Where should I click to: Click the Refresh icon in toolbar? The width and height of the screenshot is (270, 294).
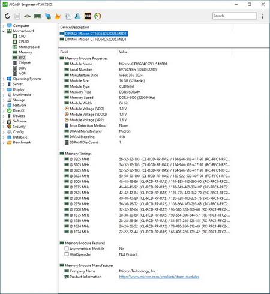pos(7,16)
